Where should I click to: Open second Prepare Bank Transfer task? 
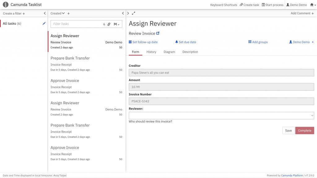coord(86,131)
